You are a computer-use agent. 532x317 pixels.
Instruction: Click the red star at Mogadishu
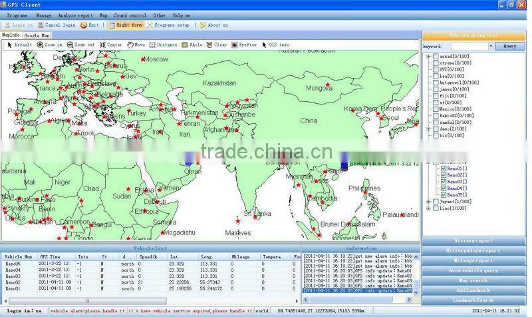pyautogui.click(x=162, y=233)
